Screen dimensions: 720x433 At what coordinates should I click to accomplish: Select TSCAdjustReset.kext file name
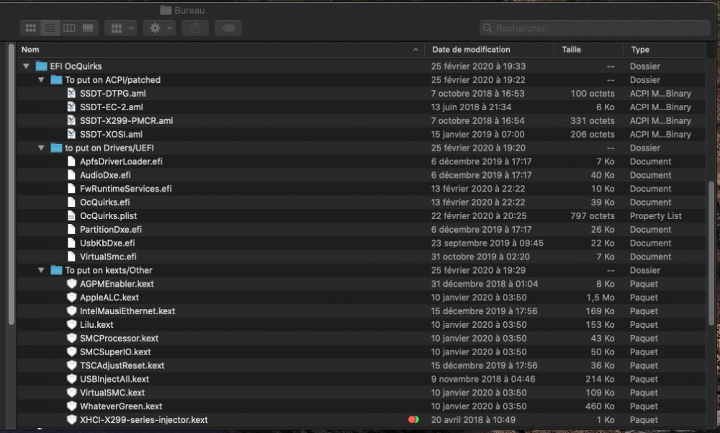coord(122,365)
